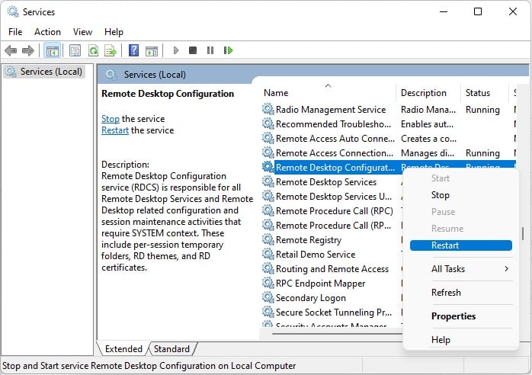Click the Refresh toolbar icon

click(93, 51)
